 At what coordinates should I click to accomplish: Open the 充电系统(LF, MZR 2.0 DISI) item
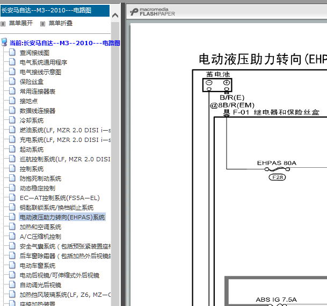pos(65,140)
